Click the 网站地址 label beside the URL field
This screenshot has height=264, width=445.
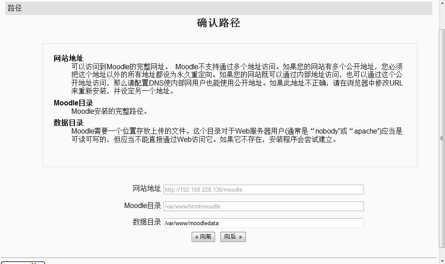(147, 189)
